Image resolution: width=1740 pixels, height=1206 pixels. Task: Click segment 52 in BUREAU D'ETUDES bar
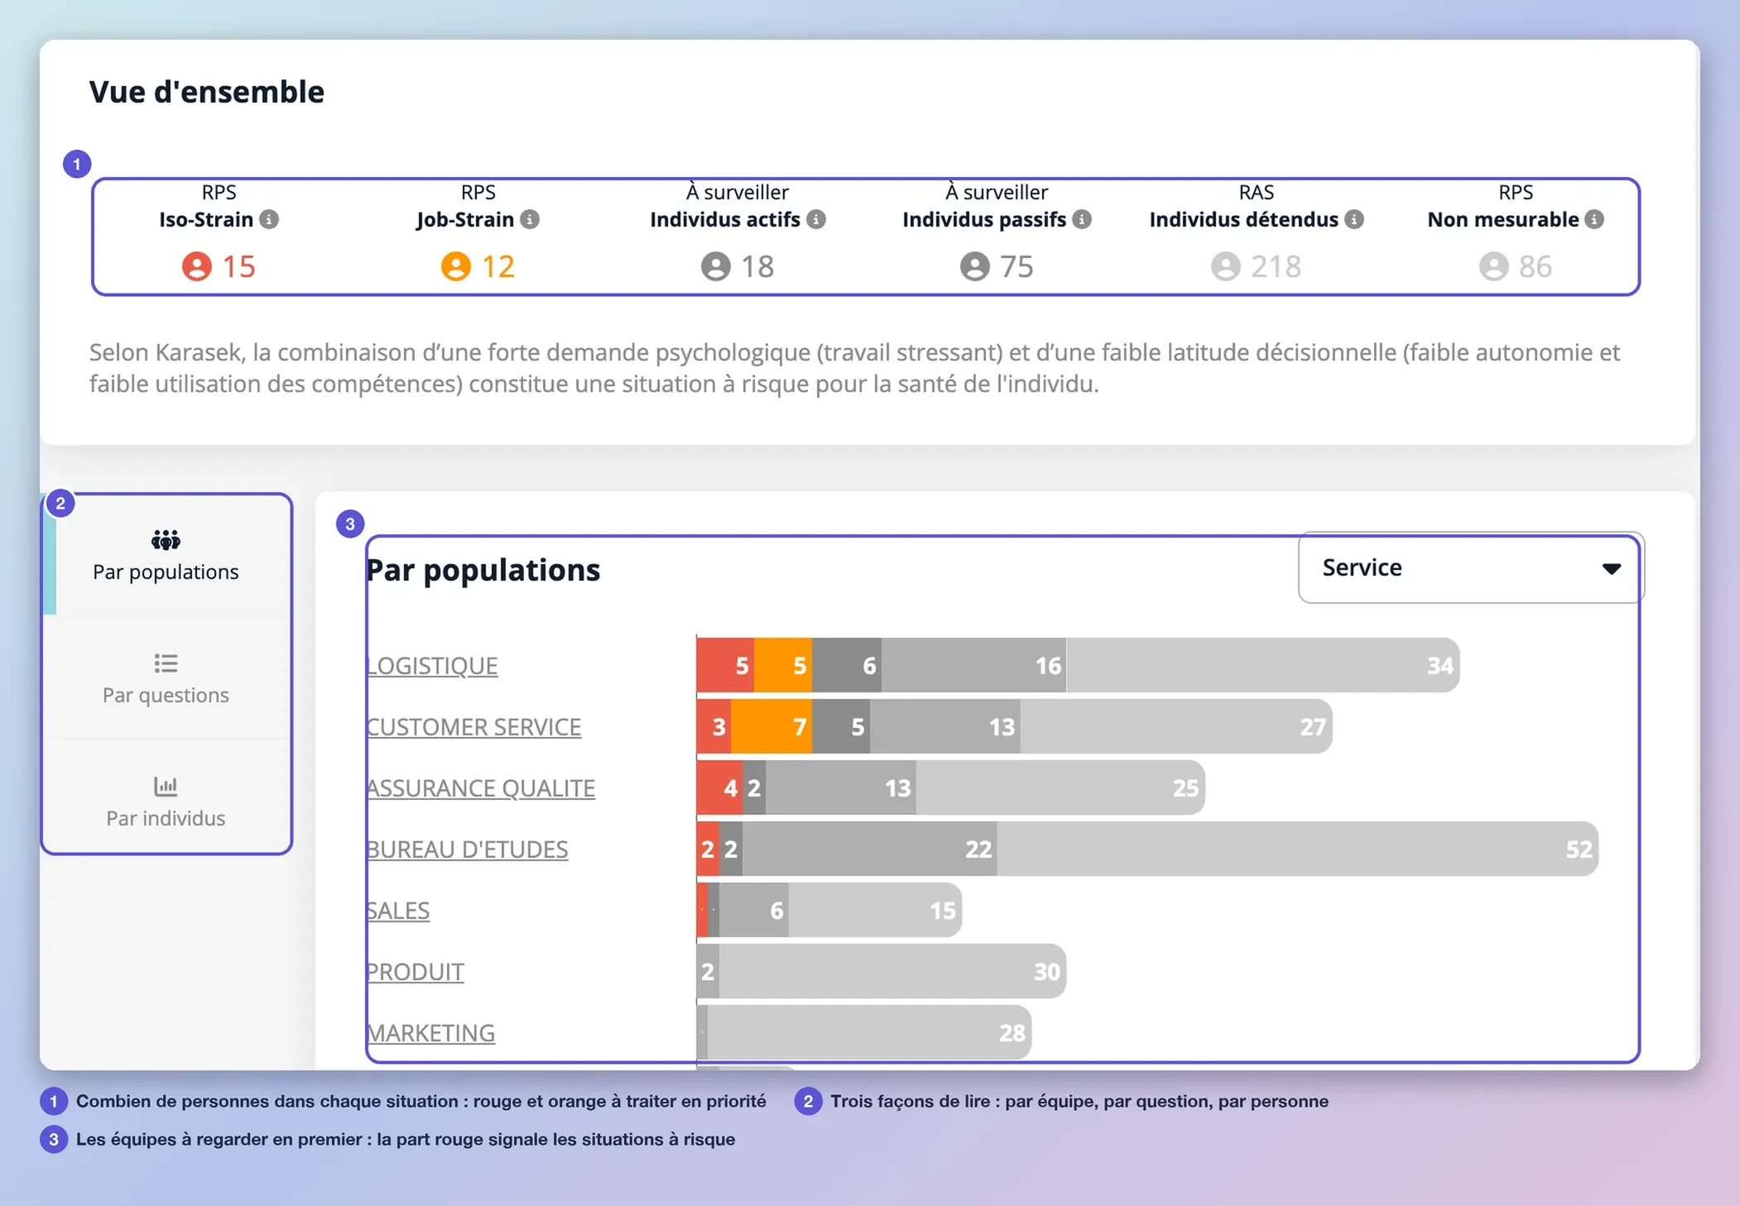coord(1297,849)
